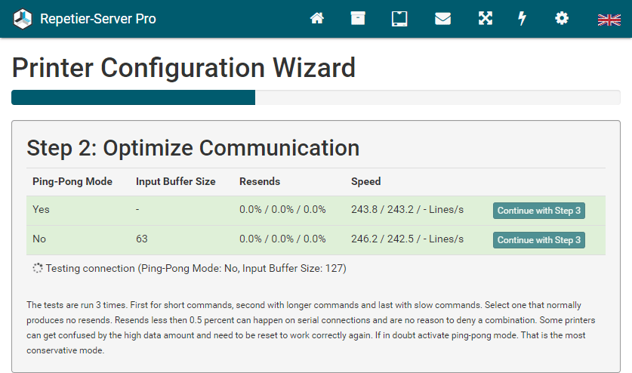The image size is (632, 373).
Task: Click the lightning bolt icon
Action: [522, 19]
